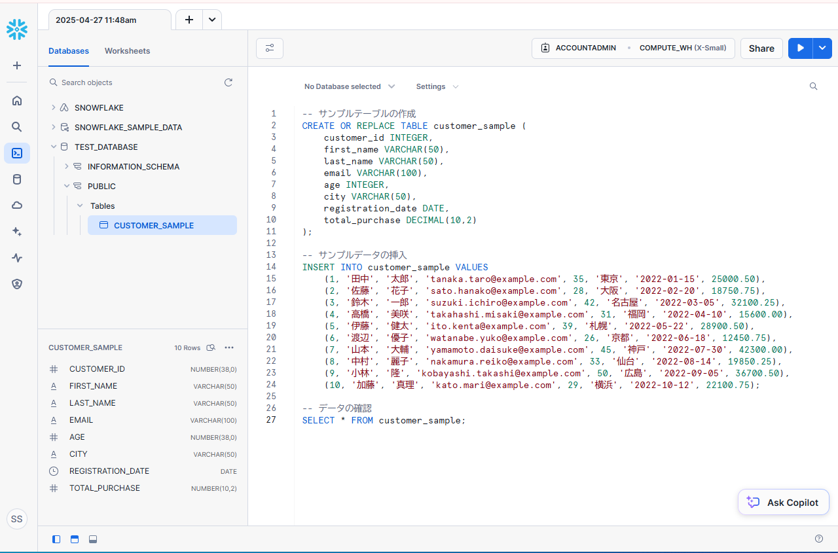Viewport: 838px width, 553px height.
Task: Search within the worksheet editor
Action: (x=814, y=86)
